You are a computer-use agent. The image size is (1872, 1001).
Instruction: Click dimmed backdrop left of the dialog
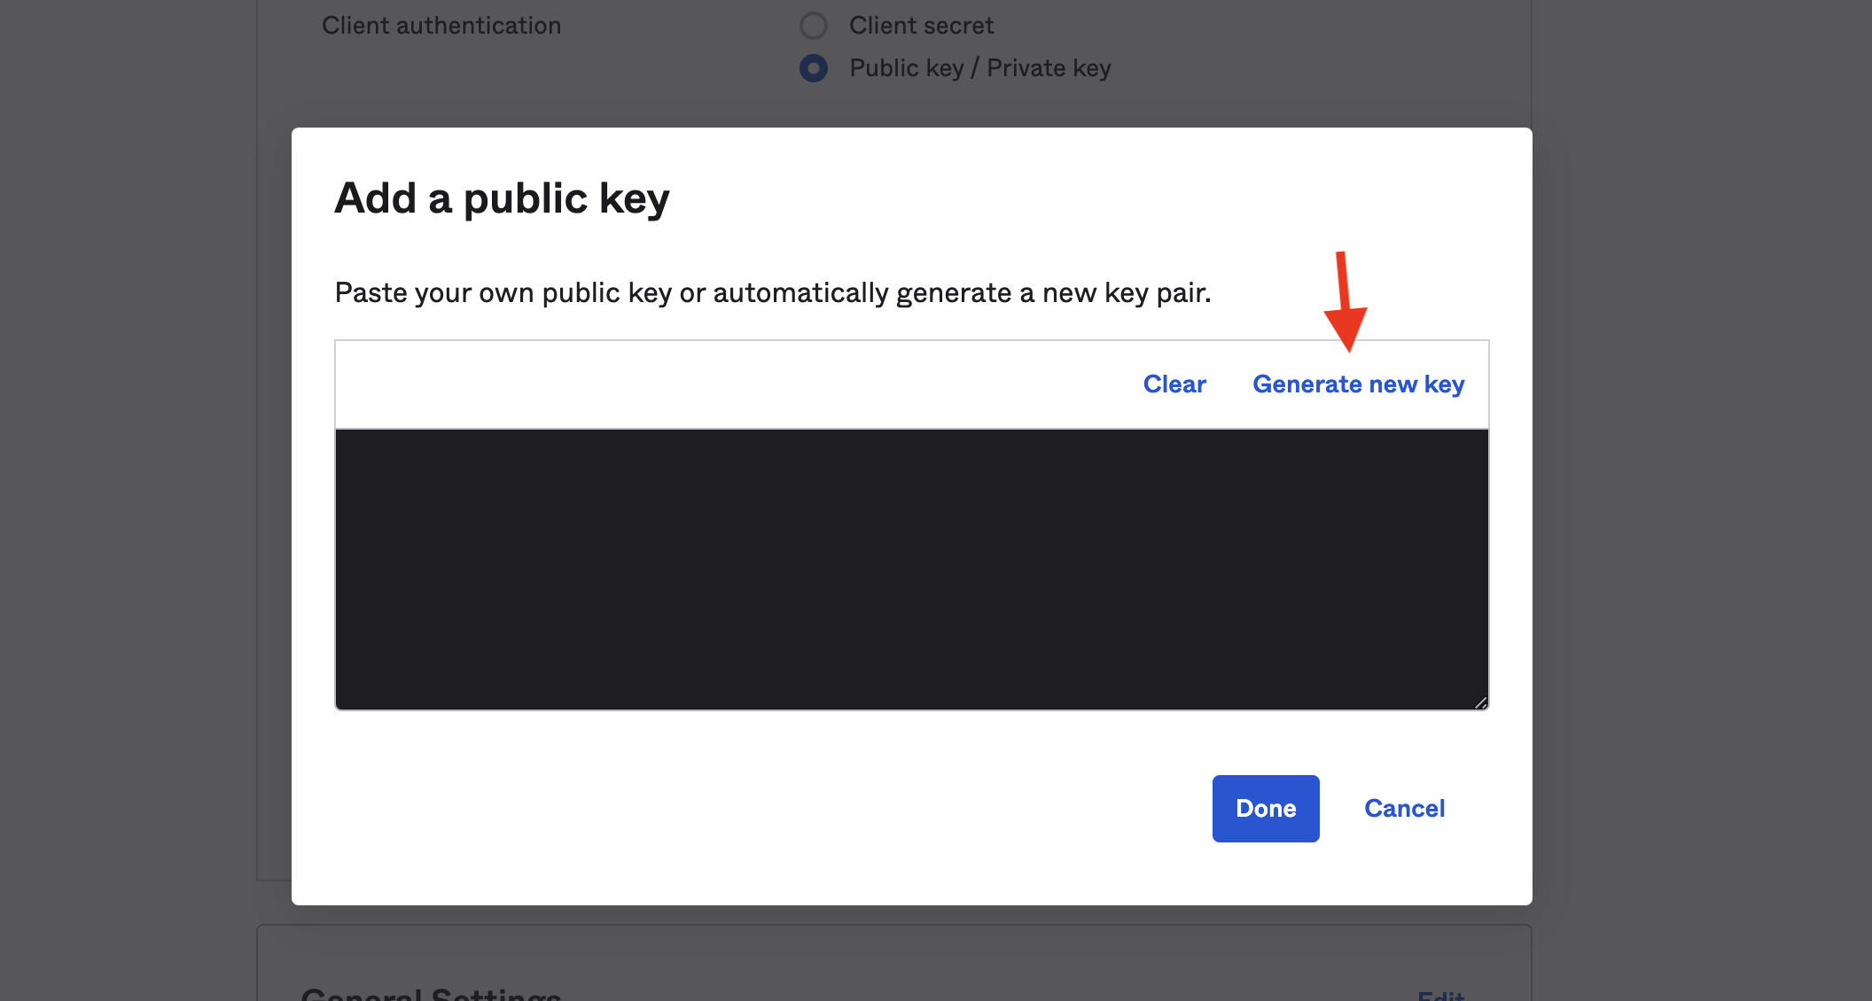coord(133,496)
